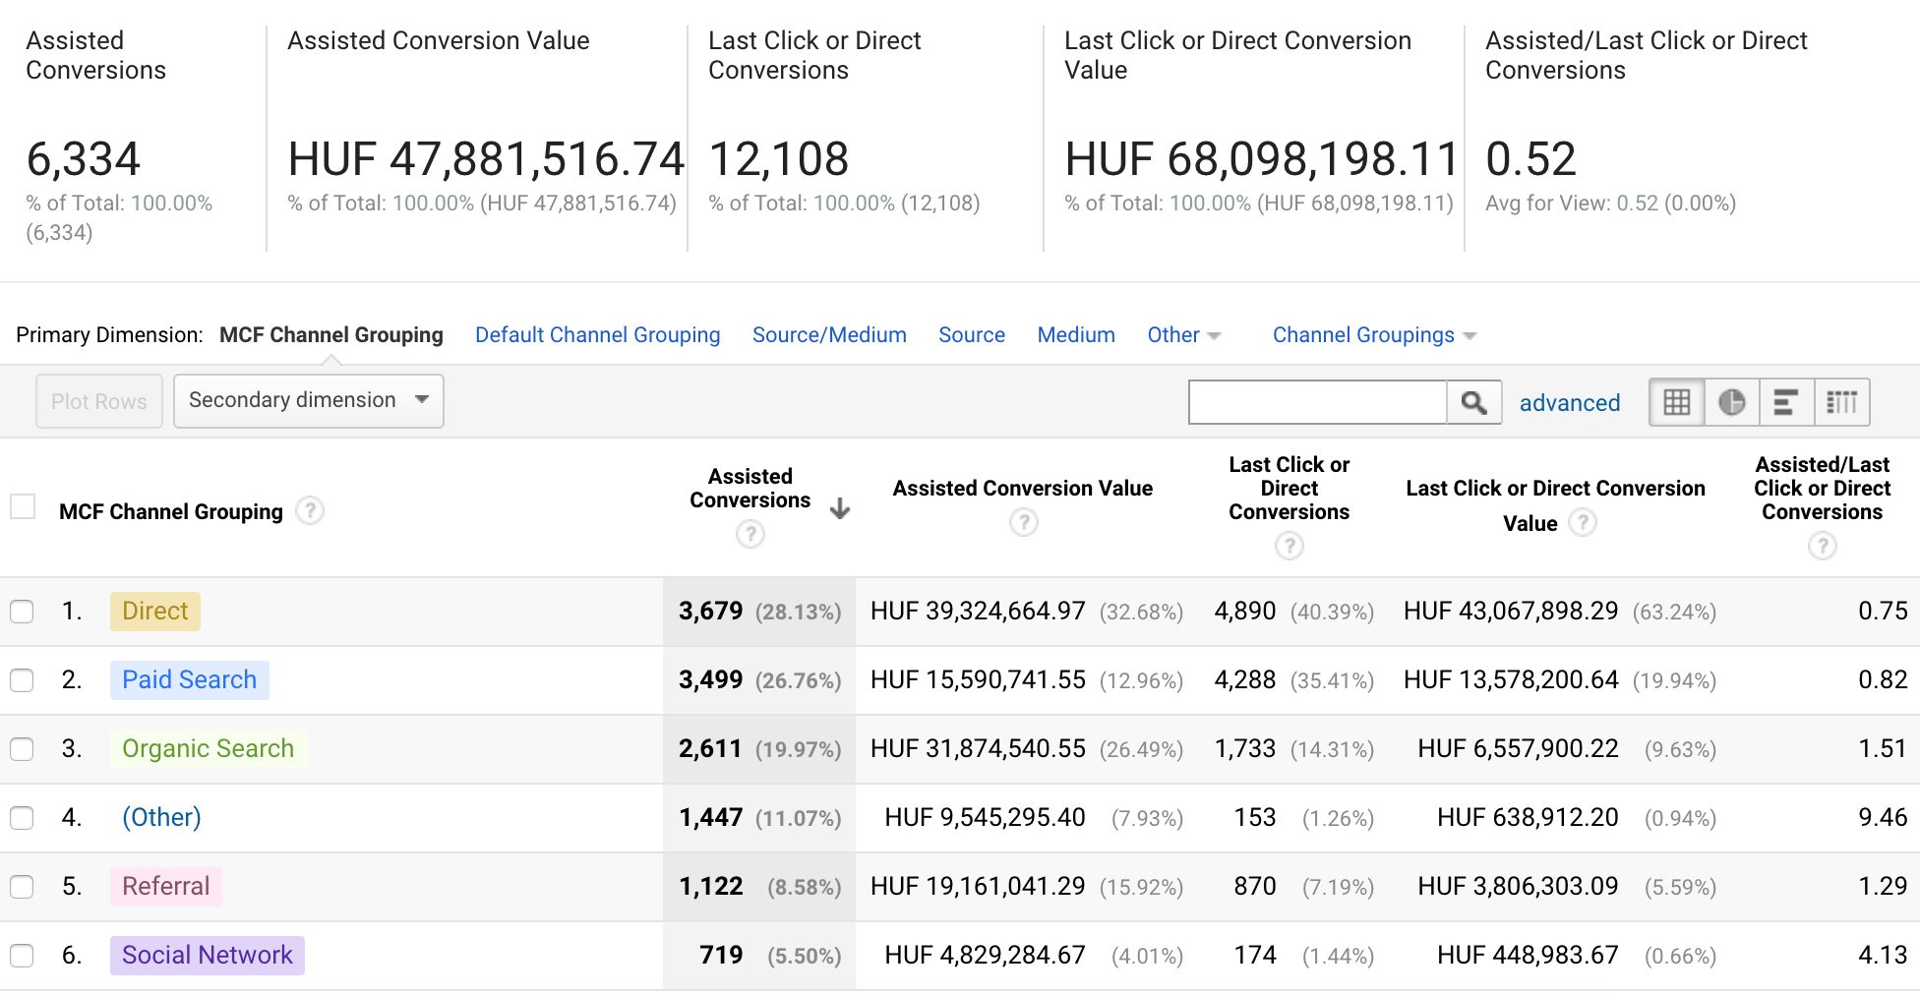Expand the Other dimension dropdown
The width and height of the screenshot is (1920, 995).
[x=1183, y=335]
